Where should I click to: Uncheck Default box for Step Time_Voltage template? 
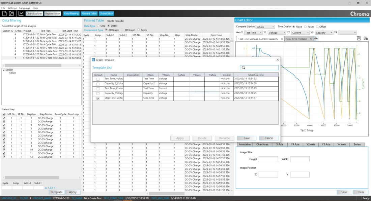click(x=98, y=98)
